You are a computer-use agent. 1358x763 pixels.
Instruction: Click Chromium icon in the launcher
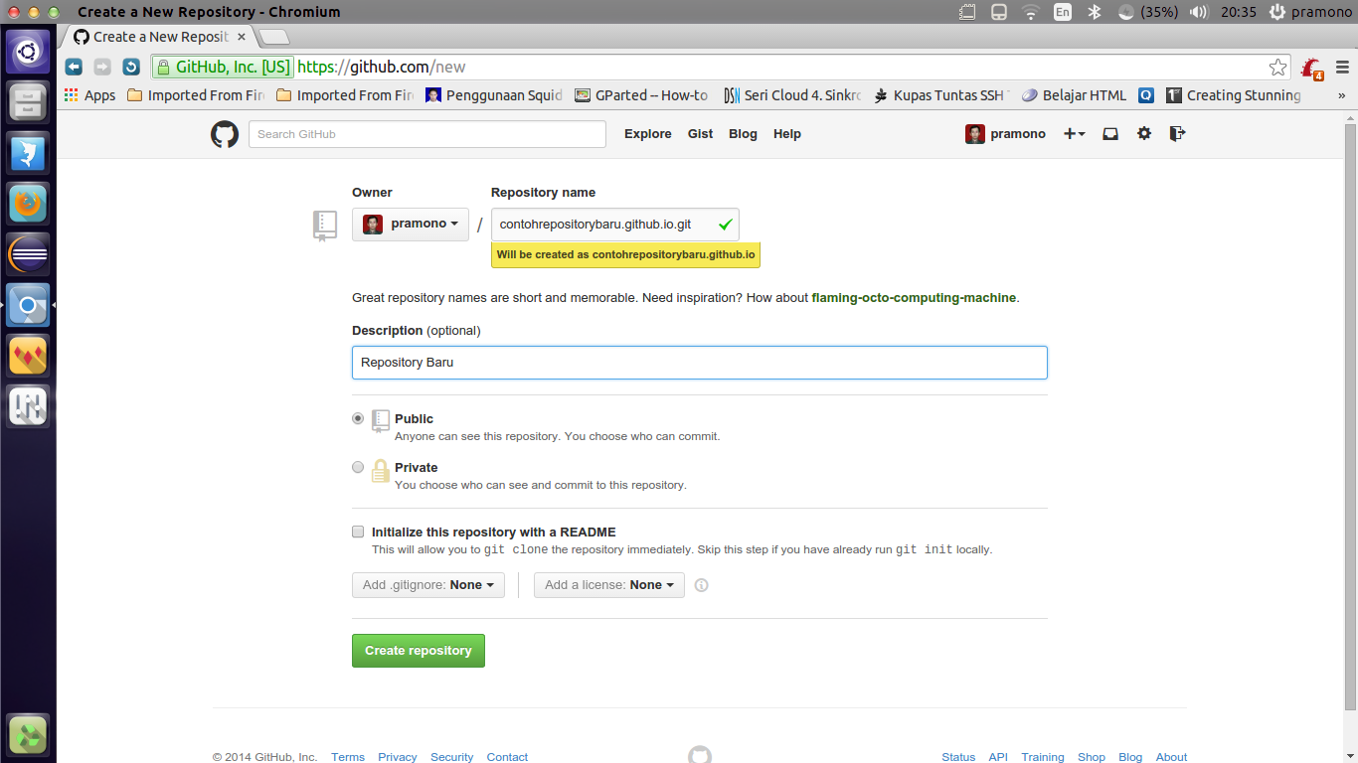pos(28,305)
